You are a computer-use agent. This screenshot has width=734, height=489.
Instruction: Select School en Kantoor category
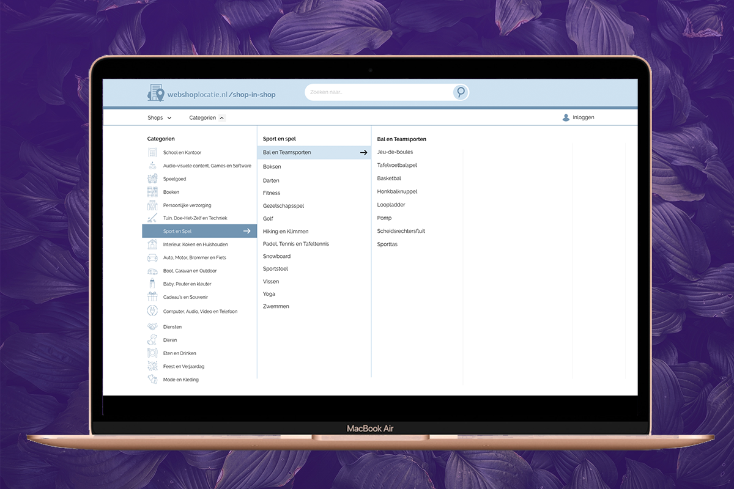[182, 152]
